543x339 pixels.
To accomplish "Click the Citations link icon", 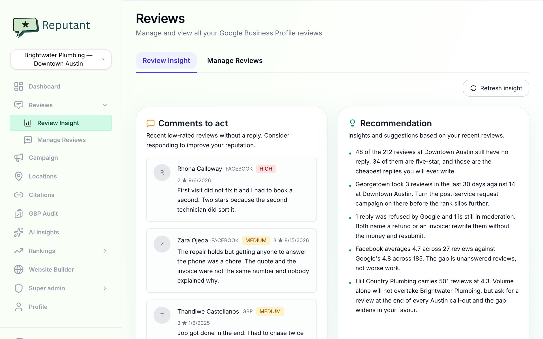I will pyautogui.click(x=19, y=195).
